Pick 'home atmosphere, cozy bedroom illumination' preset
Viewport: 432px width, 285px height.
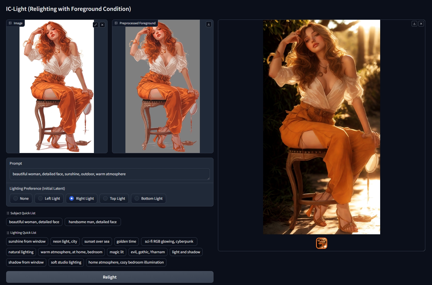coord(126,262)
